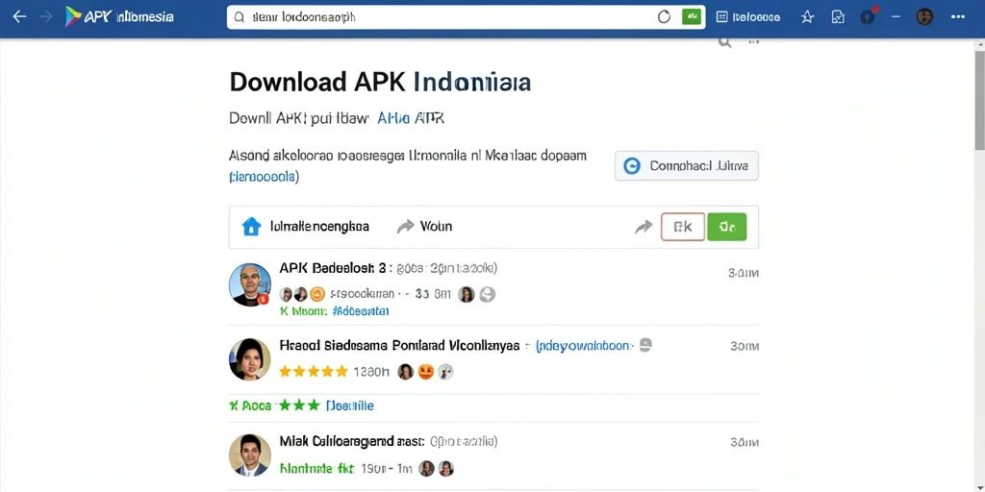Click the search magnifier in address bar
This screenshot has height=492, width=985.
(239, 17)
